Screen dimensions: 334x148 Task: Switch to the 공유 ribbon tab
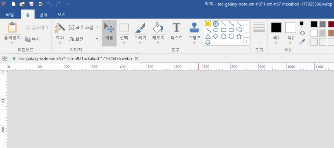pos(44,15)
